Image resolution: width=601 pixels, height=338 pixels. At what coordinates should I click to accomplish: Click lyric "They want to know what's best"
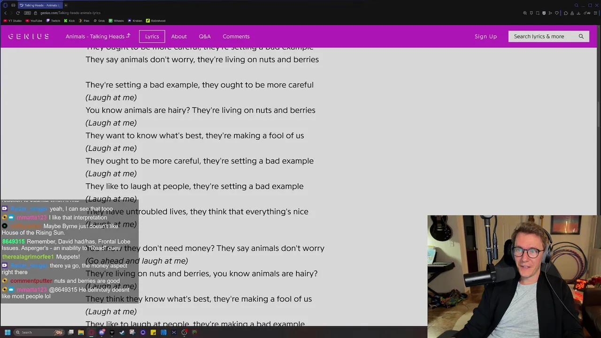click(144, 135)
